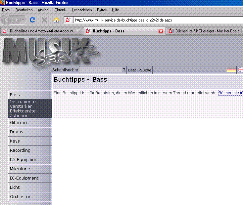
Task: Click into the Schnellsuche search field
Action: pyautogui.click(x=101, y=70)
